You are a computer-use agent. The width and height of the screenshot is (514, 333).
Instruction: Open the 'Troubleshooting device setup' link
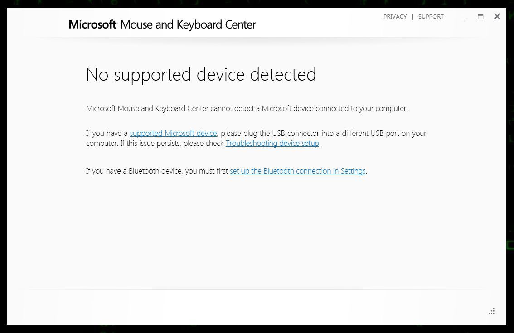click(272, 143)
